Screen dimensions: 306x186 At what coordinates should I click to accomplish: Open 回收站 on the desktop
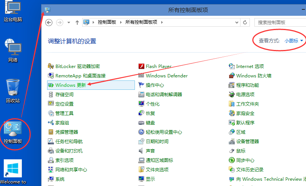tap(13, 90)
